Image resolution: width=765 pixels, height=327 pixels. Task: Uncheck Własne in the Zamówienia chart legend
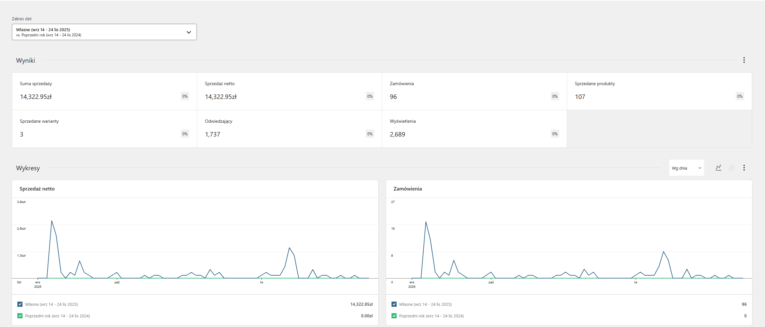[x=394, y=304]
